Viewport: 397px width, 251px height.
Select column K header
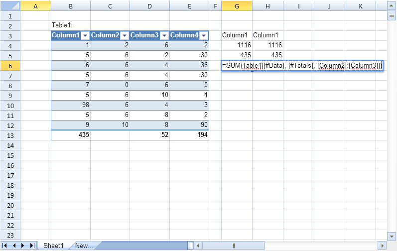[x=360, y=6]
